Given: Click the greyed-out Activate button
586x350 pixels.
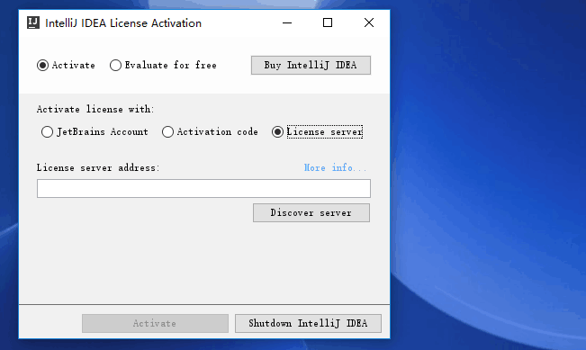Looking at the screenshot, I should click(x=155, y=323).
